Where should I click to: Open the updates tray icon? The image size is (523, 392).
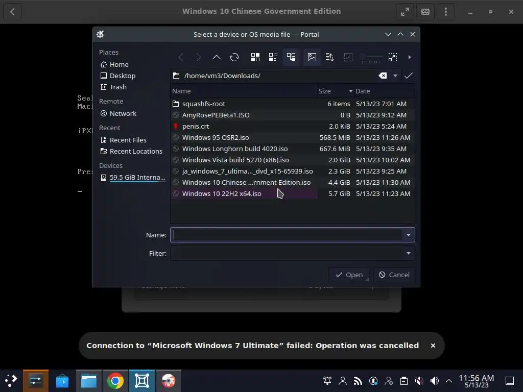click(373, 381)
